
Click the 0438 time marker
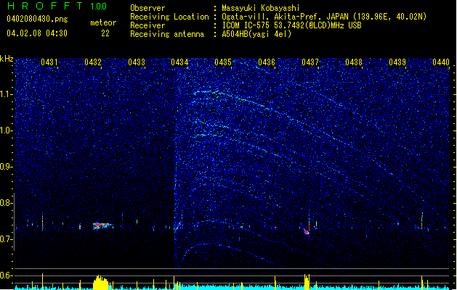coord(354,62)
